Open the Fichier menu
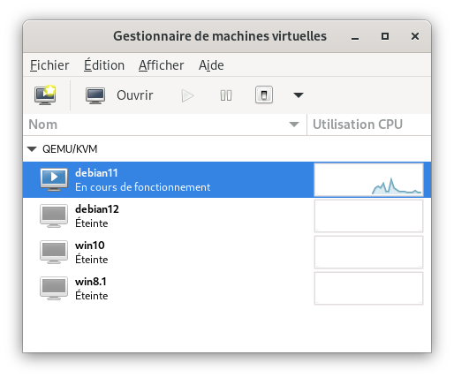 pos(49,65)
